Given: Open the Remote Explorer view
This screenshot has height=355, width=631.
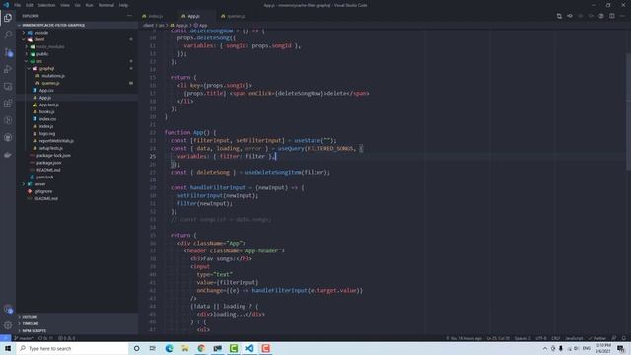Looking at the screenshot, I should pyautogui.click(x=8, y=87).
